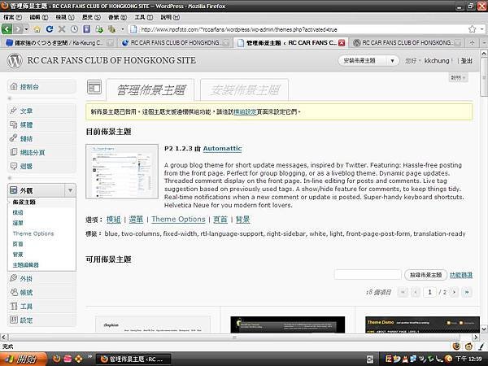Click P2 theme screenshot thumbnail

[122, 172]
